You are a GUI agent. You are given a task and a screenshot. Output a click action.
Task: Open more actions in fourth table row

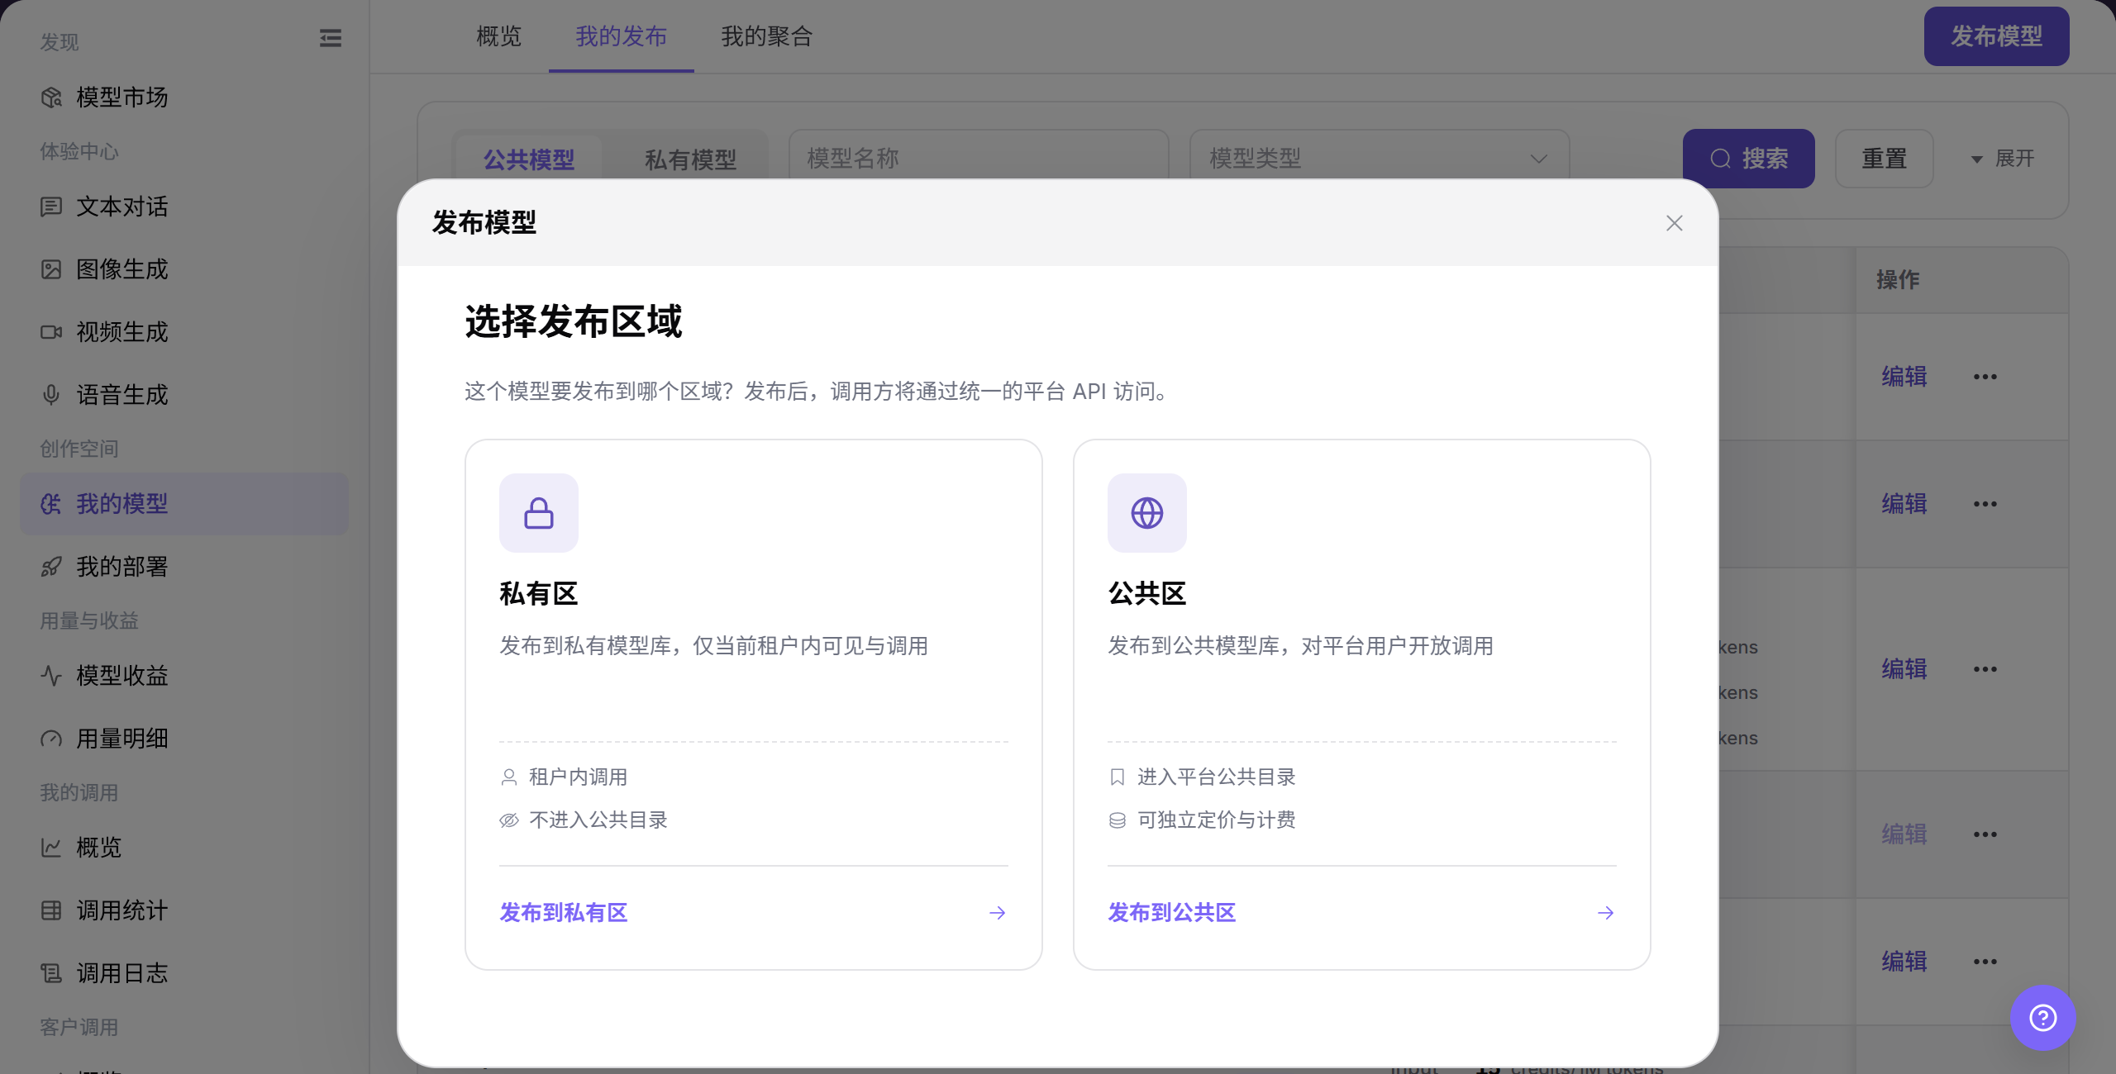point(1985,834)
